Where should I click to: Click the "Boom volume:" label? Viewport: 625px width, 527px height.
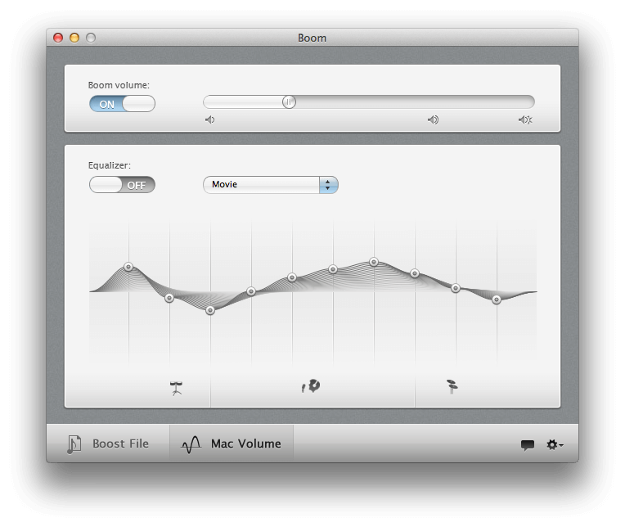[119, 85]
